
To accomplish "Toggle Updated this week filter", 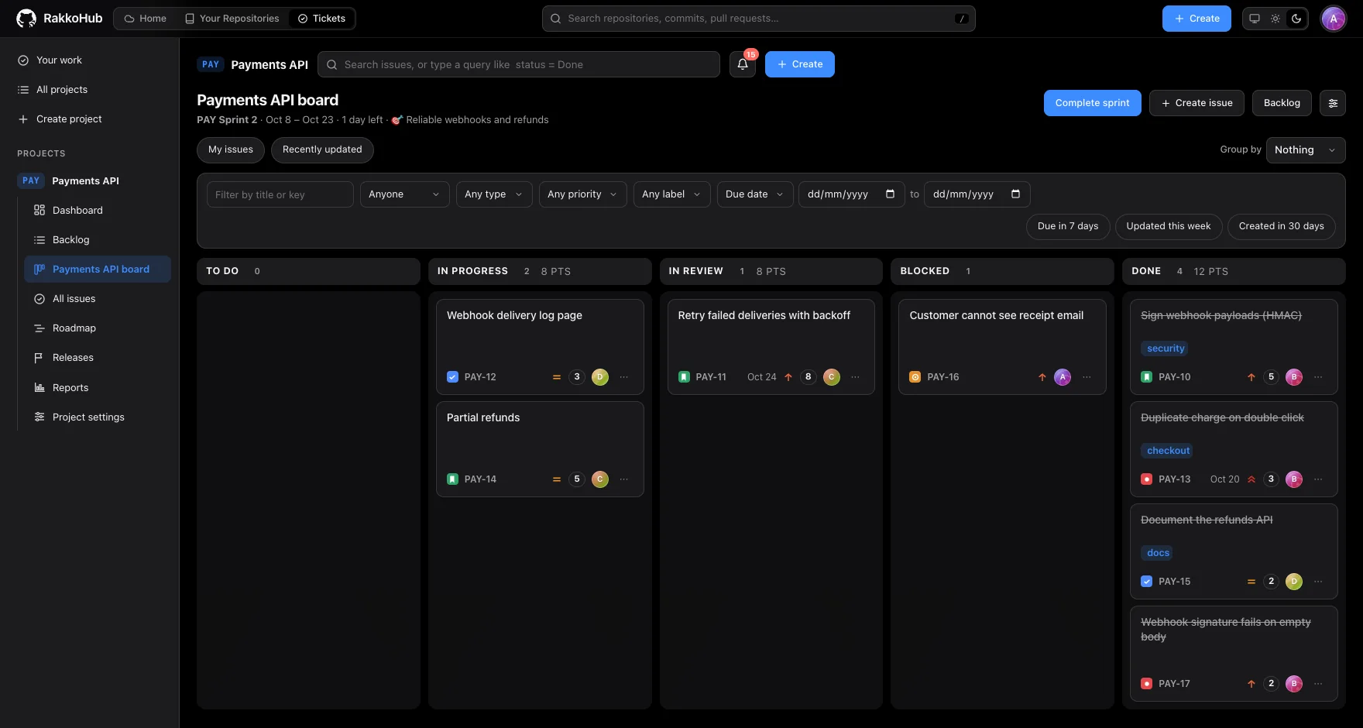I will (1169, 226).
